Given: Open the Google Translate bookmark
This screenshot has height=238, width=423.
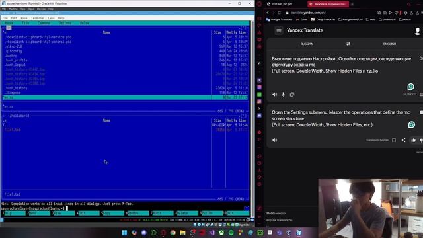Looking at the screenshot, I should pyautogui.click(x=279, y=19).
